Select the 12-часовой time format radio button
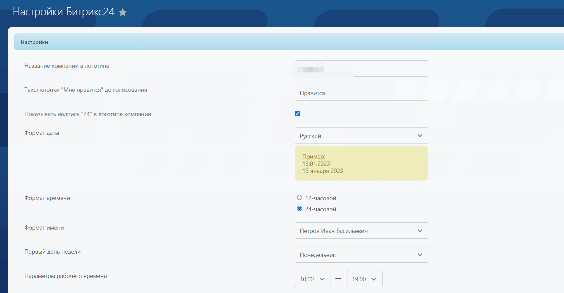 point(299,198)
